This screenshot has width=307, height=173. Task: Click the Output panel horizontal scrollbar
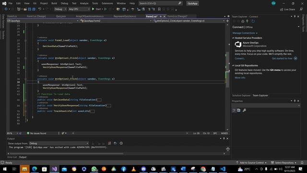click(x=67, y=154)
